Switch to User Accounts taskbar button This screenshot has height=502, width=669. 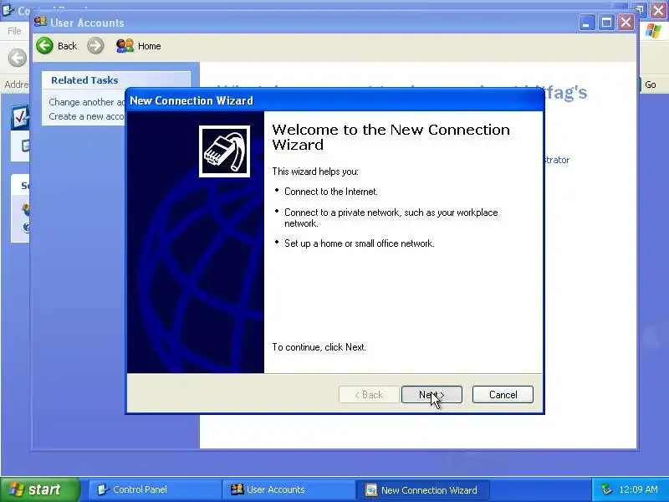pyautogui.click(x=289, y=489)
